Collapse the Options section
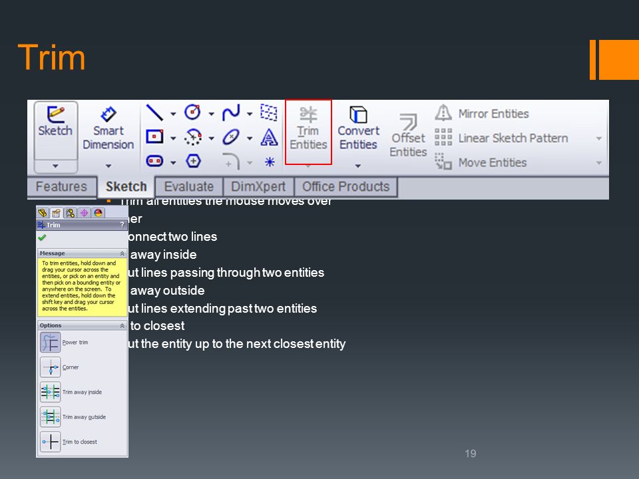Image resolution: width=639 pixels, height=479 pixels. (122, 325)
